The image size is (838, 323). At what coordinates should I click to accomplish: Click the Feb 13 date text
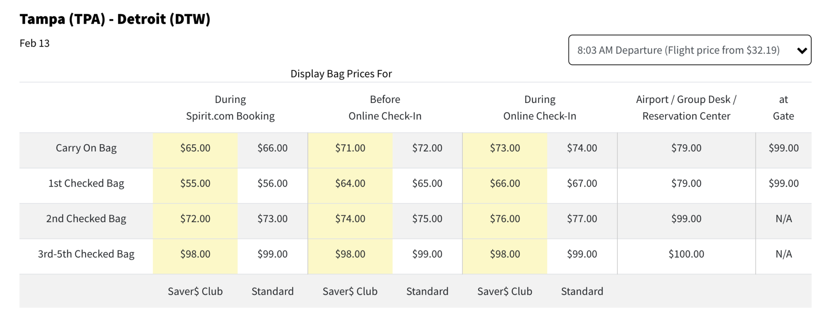coord(34,43)
